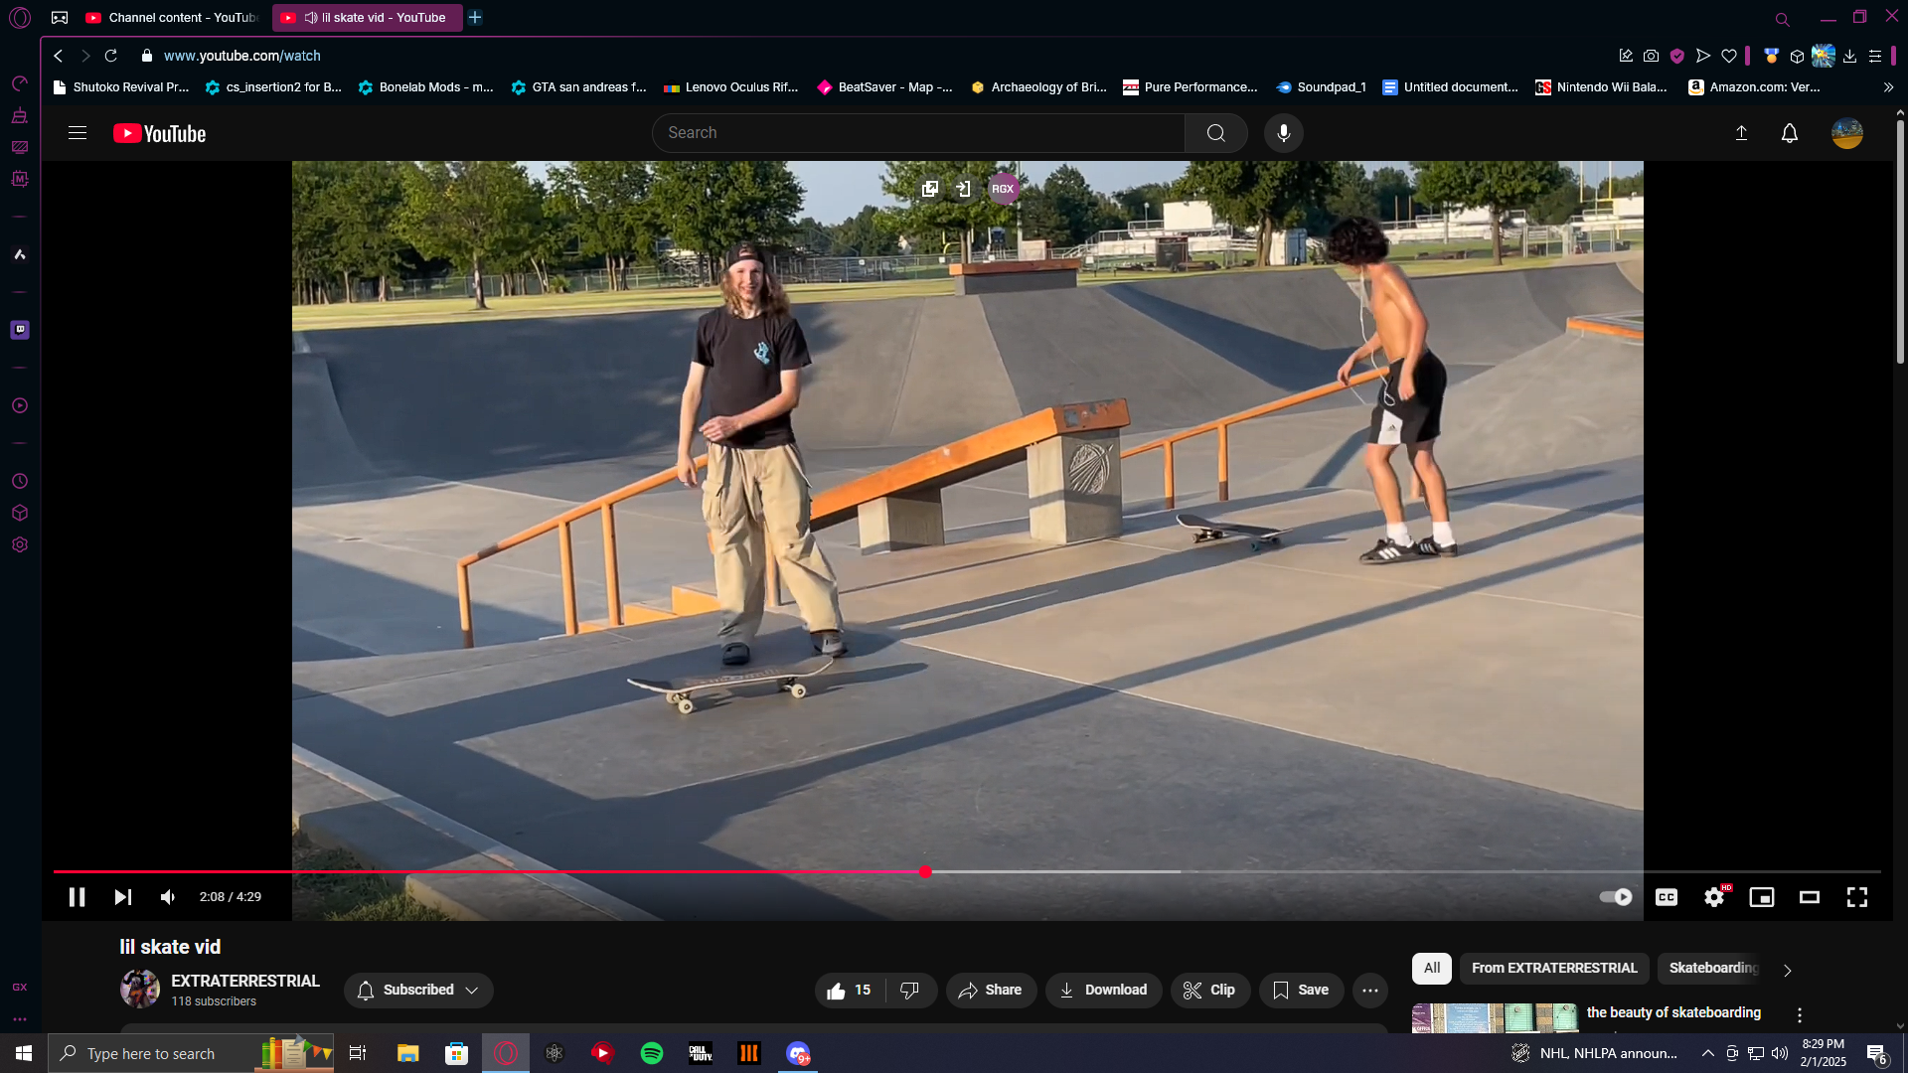The image size is (1908, 1073).
Task: Open video settings gear
Action: (1714, 897)
